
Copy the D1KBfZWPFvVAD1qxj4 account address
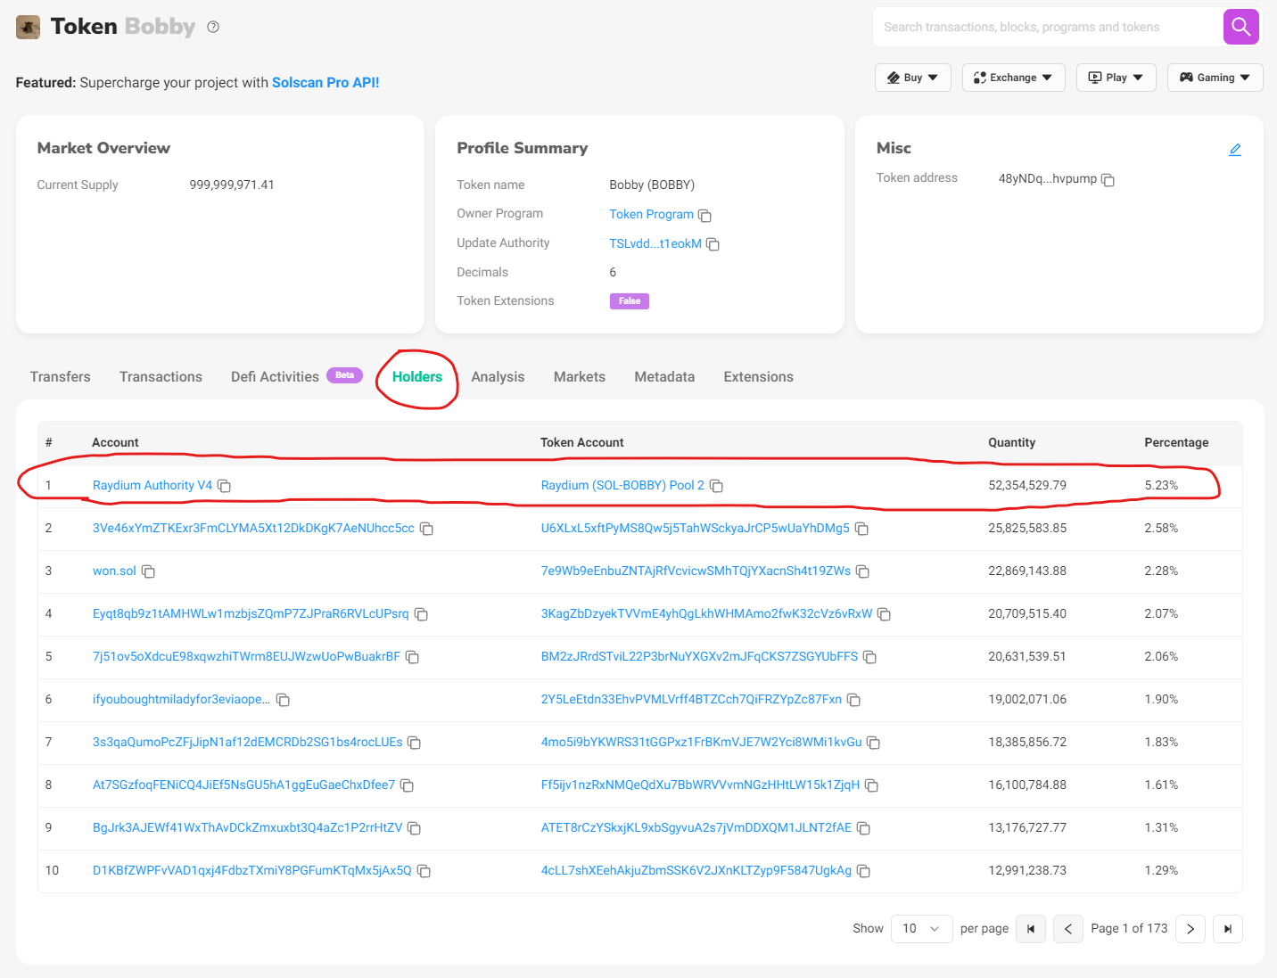tap(424, 871)
